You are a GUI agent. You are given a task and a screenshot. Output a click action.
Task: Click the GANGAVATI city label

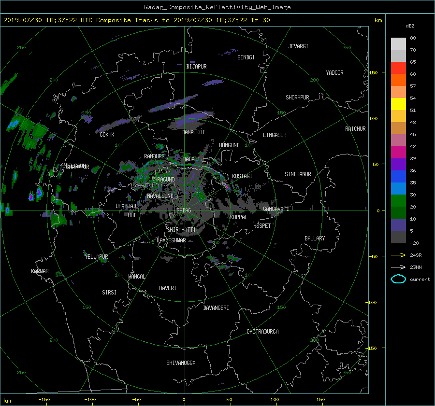click(x=276, y=209)
